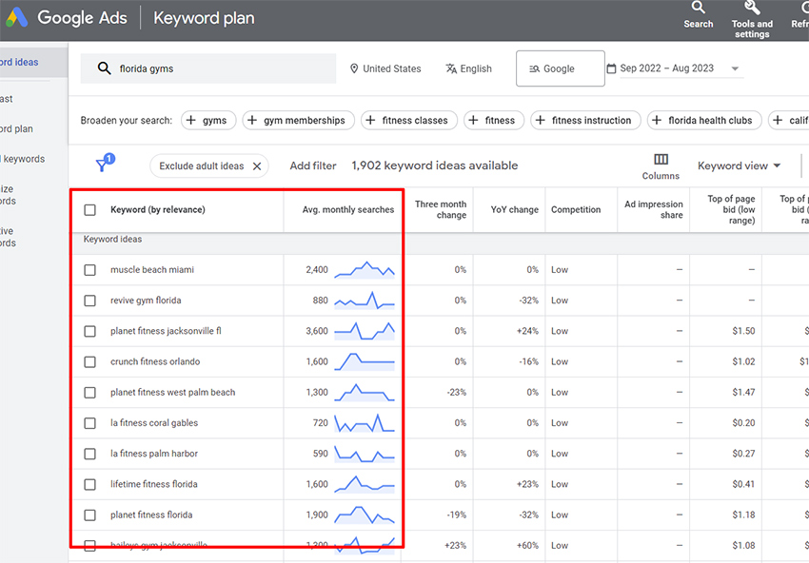
Task: Click the location pin for United States
Action: point(354,68)
